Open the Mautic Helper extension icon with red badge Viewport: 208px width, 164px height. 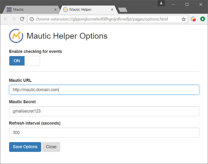[x=193, y=19]
